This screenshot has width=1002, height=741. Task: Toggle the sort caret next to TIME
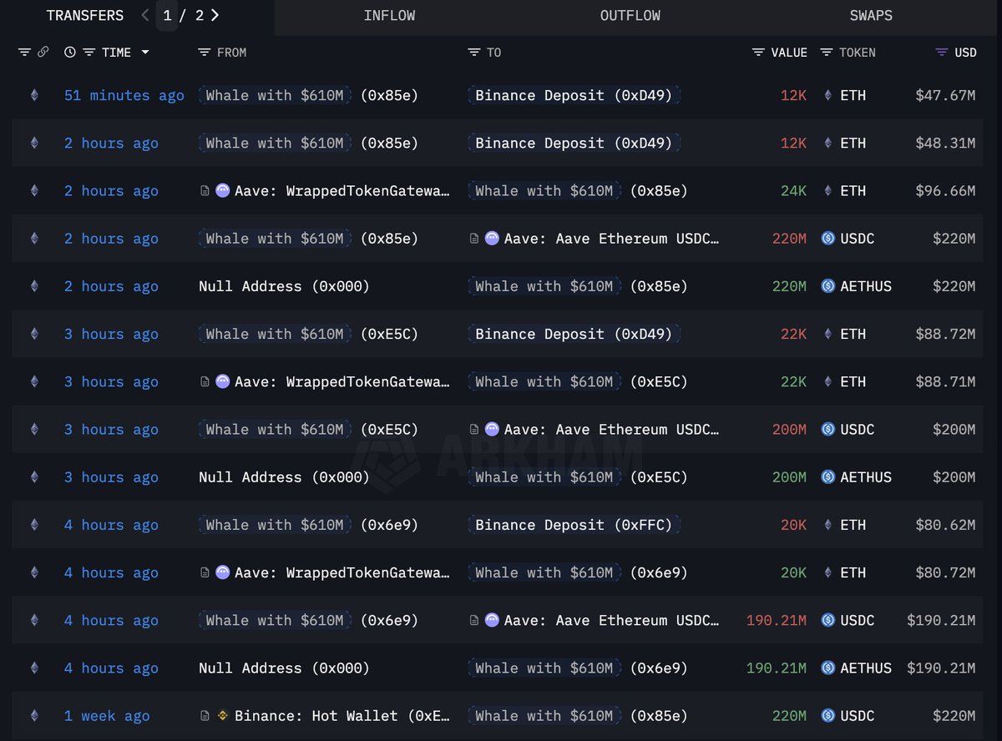point(145,52)
